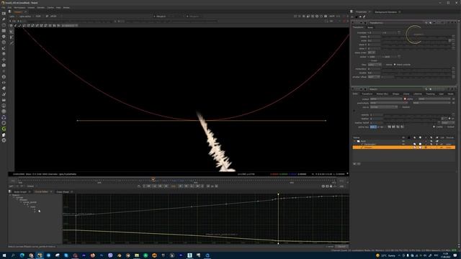
Task: Open the shutter offset dropdown
Action: coord(374,77)
